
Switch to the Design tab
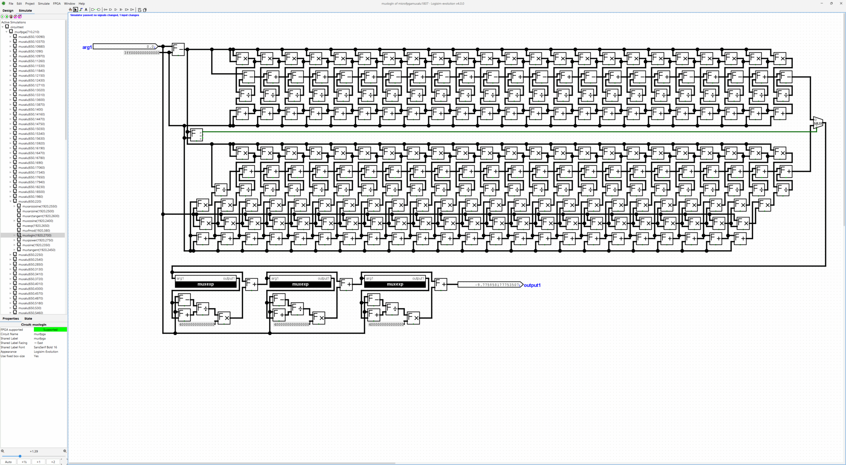[8, 11]
